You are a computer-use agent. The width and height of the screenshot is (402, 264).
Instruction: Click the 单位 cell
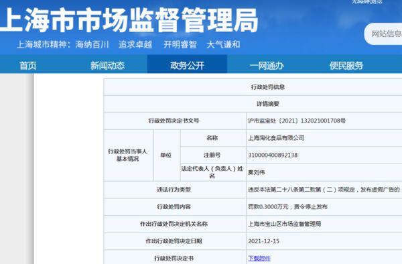166,155
